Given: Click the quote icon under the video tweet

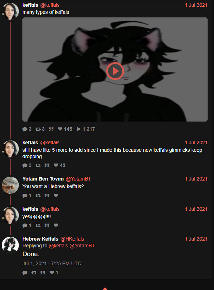Looking at the screenshot, I should [x=51, y=129].
